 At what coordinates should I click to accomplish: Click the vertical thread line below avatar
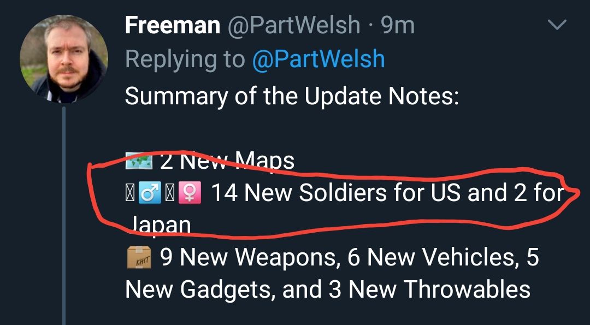64,218
